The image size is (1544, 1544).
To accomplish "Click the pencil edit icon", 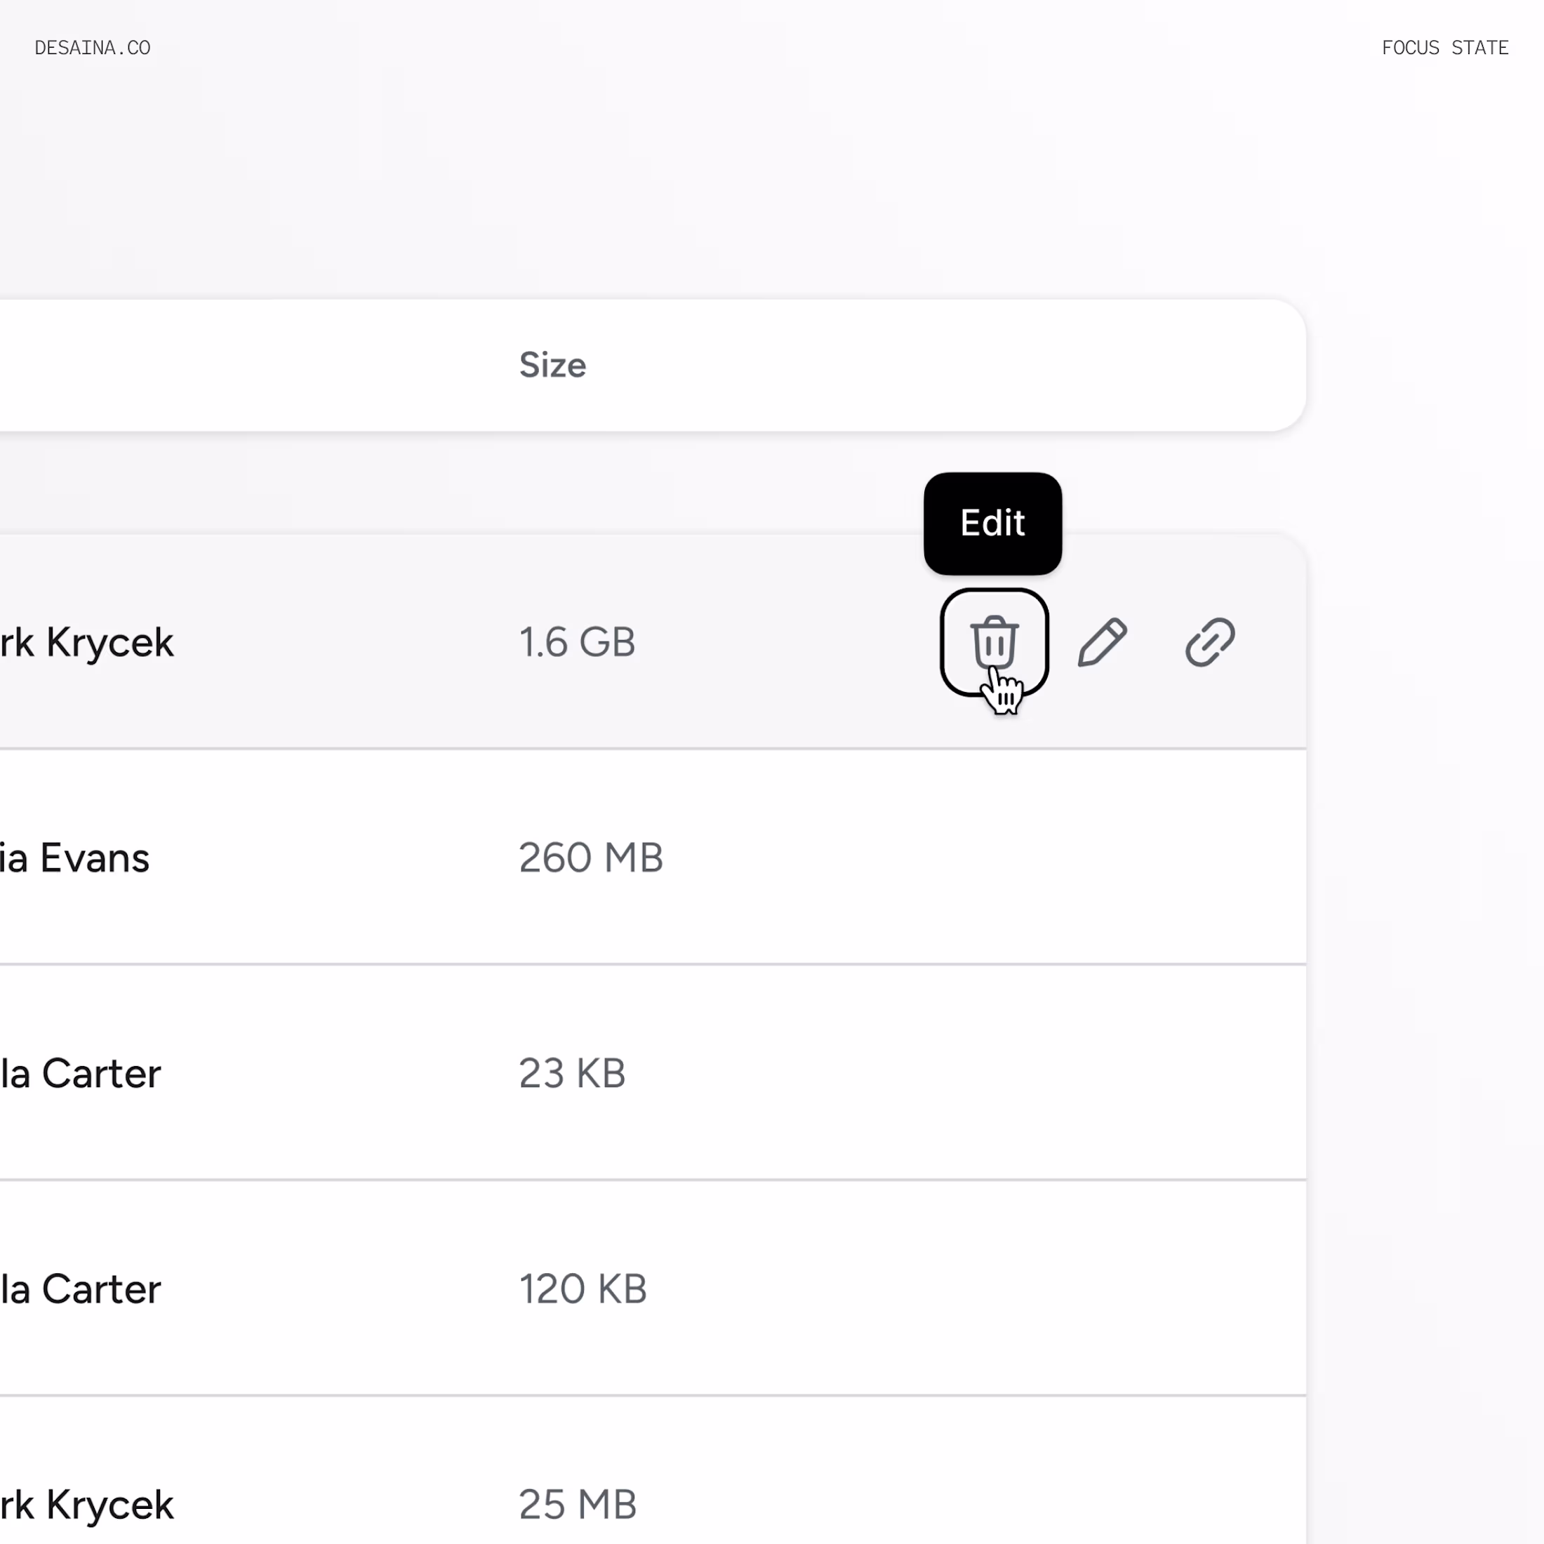I will click(x=1102, y=641).
